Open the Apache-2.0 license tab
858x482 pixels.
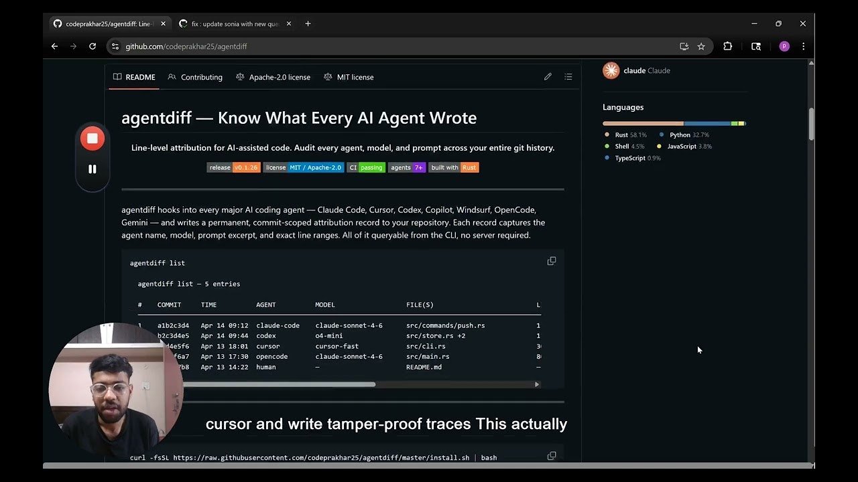(273, 77)
